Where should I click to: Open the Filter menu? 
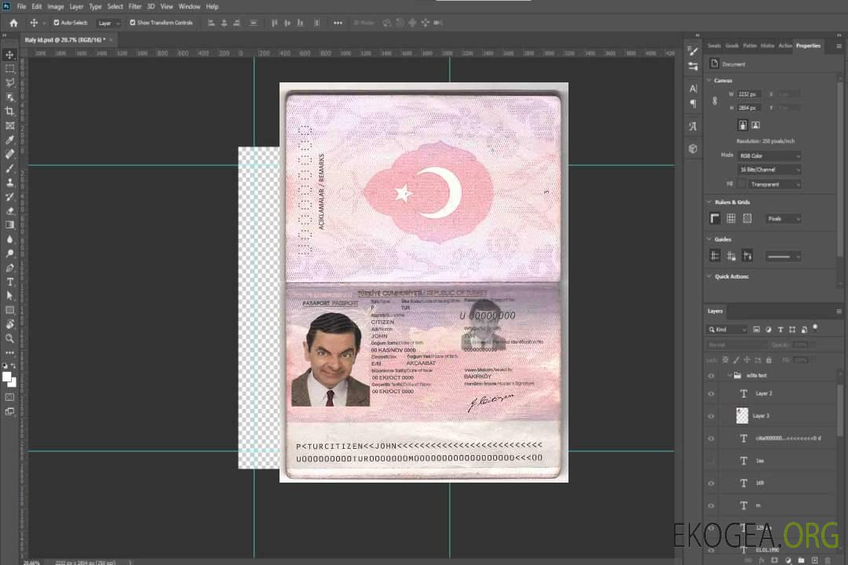point(135,6)
